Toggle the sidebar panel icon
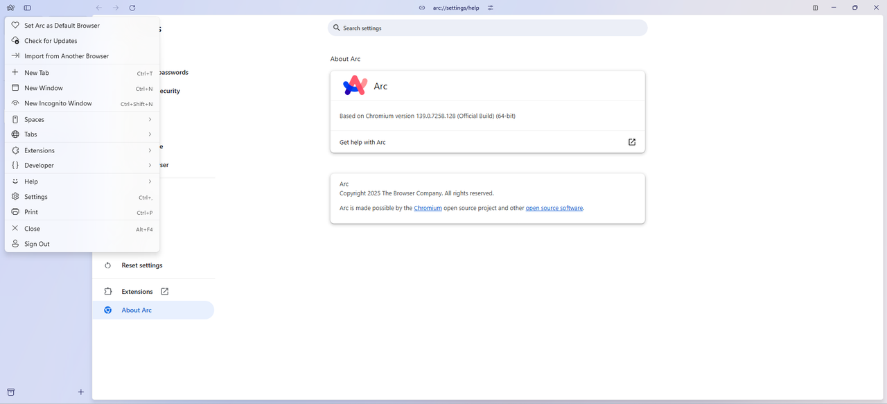This screenshot has width=887, height=404. pos(27,8)
